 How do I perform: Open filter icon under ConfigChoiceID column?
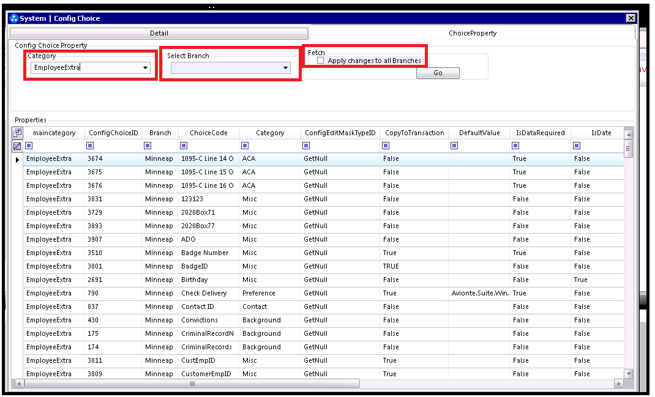pyautogui.click(x=90, y=146)
